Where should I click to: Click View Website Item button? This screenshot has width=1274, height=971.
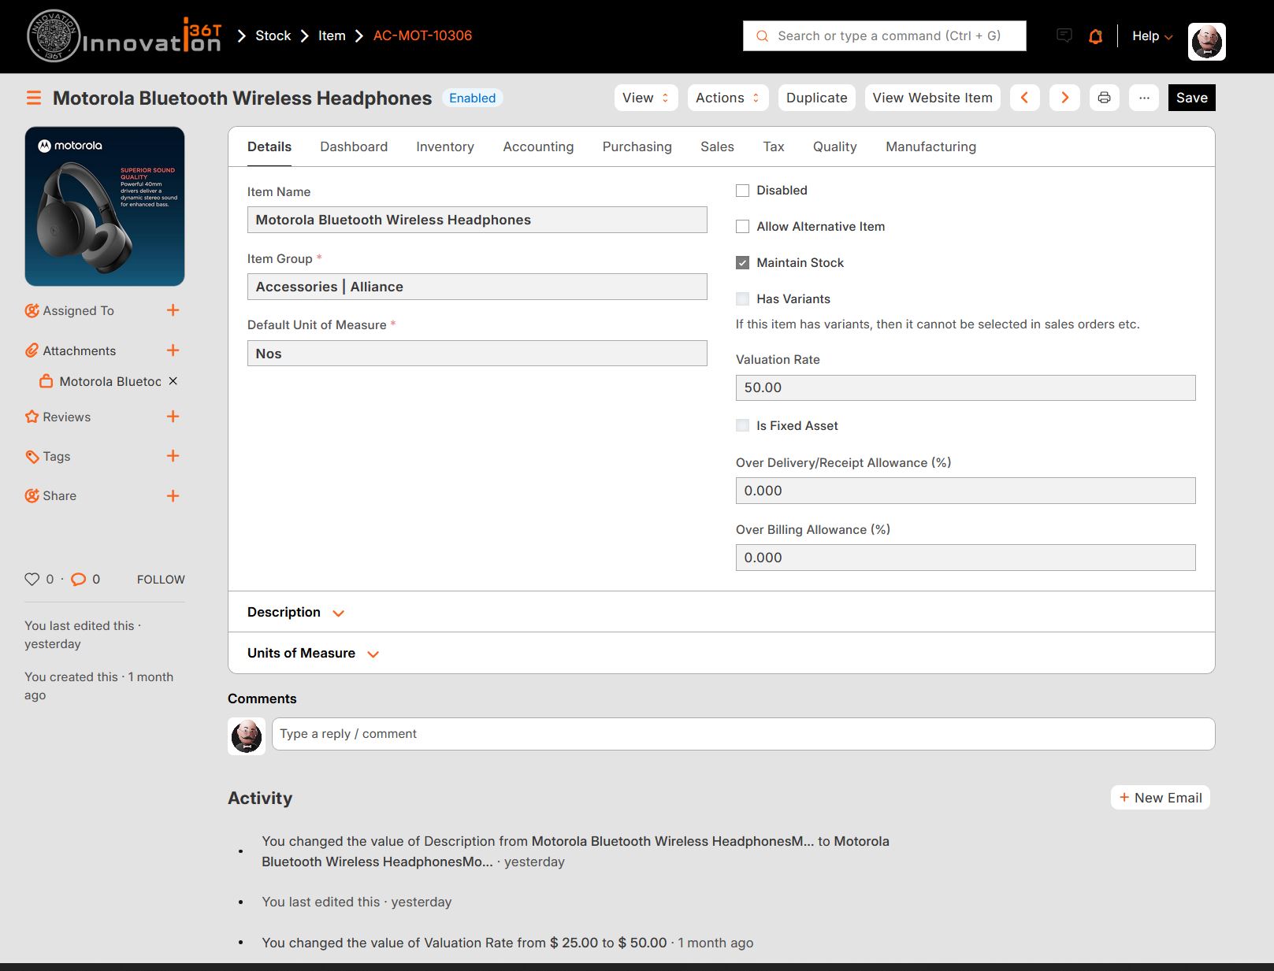pyautogui.click(x=932, y=98)
